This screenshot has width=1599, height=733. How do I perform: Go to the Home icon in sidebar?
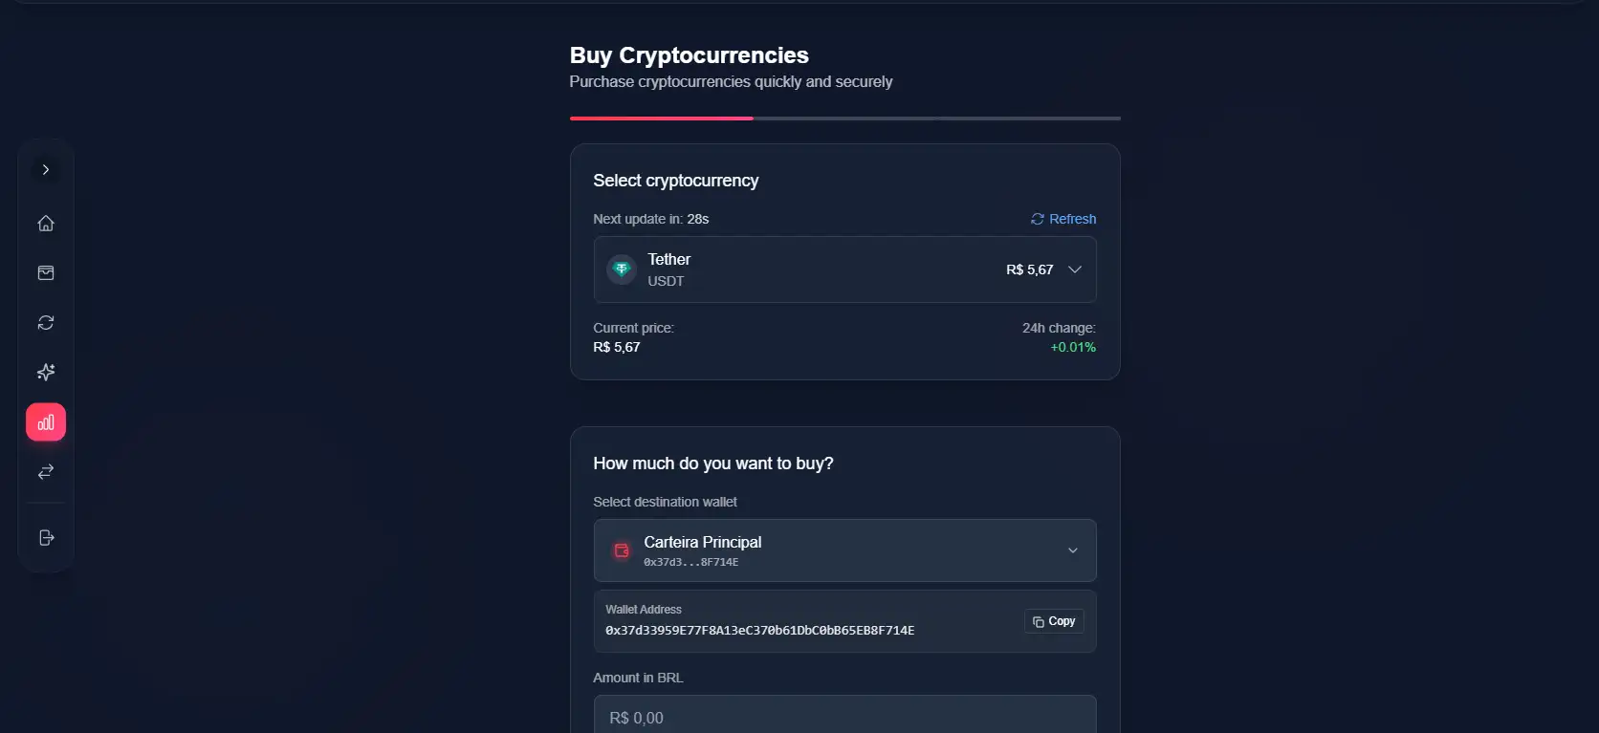click(46, 224)
